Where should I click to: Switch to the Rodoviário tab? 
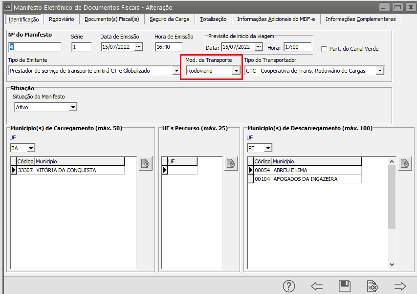click(x=61, y=19)
